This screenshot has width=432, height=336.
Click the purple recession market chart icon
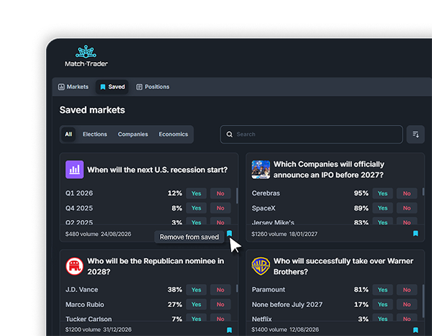coord(74,170)
